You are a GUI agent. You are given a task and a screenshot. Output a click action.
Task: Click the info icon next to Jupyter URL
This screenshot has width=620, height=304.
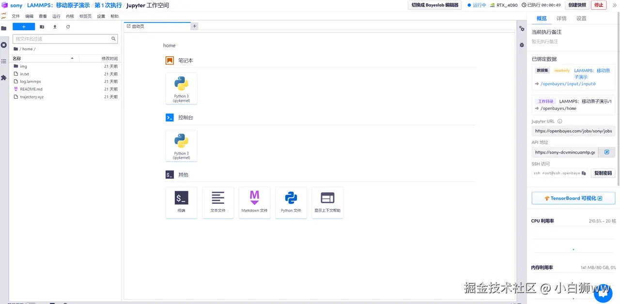point(559,122)
